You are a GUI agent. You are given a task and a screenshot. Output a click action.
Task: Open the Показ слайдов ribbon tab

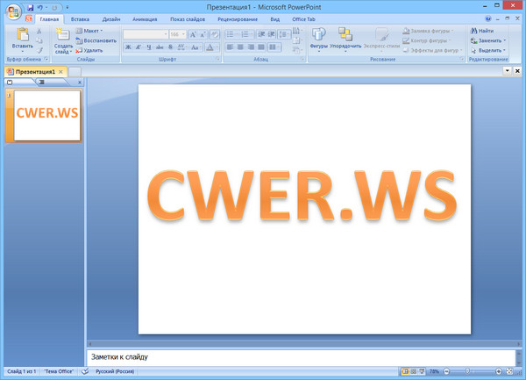click(188, 19)
